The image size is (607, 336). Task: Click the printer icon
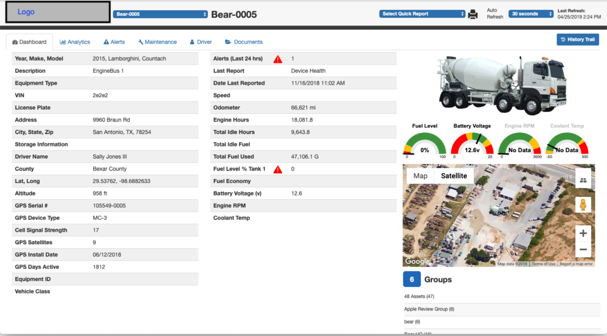click(x=472, y=14)
